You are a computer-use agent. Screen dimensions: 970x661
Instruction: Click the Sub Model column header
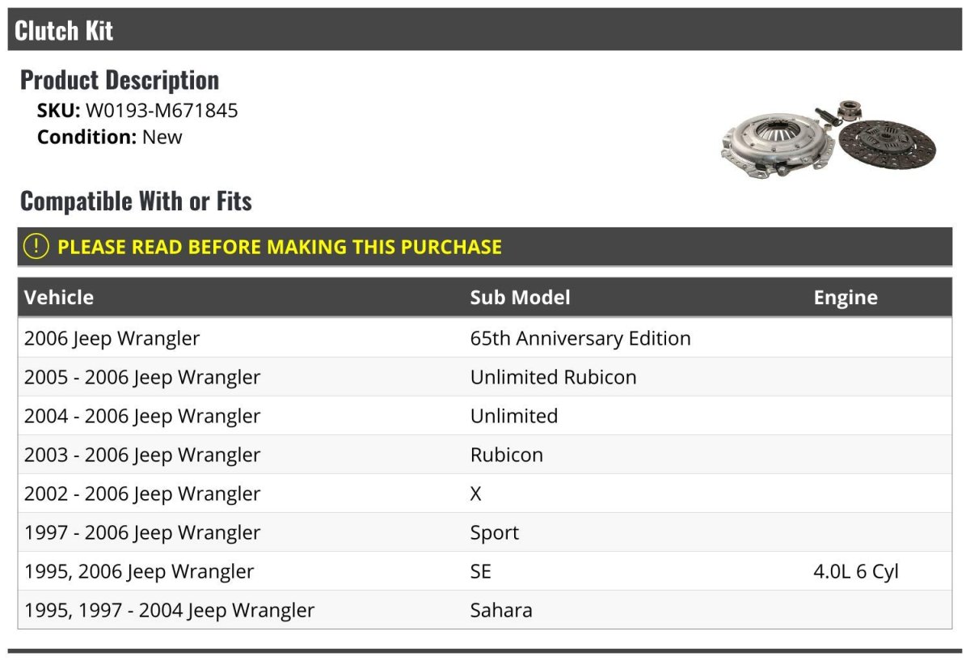pos(520,298)
